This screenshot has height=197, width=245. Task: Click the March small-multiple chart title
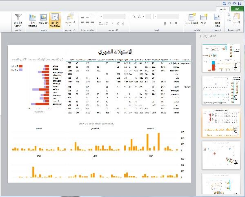[x=39, y=128]
